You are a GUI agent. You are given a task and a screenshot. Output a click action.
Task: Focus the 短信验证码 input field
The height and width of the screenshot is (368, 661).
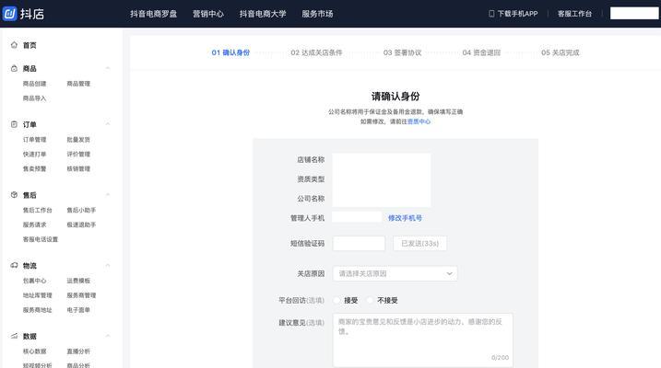[359, 244]
